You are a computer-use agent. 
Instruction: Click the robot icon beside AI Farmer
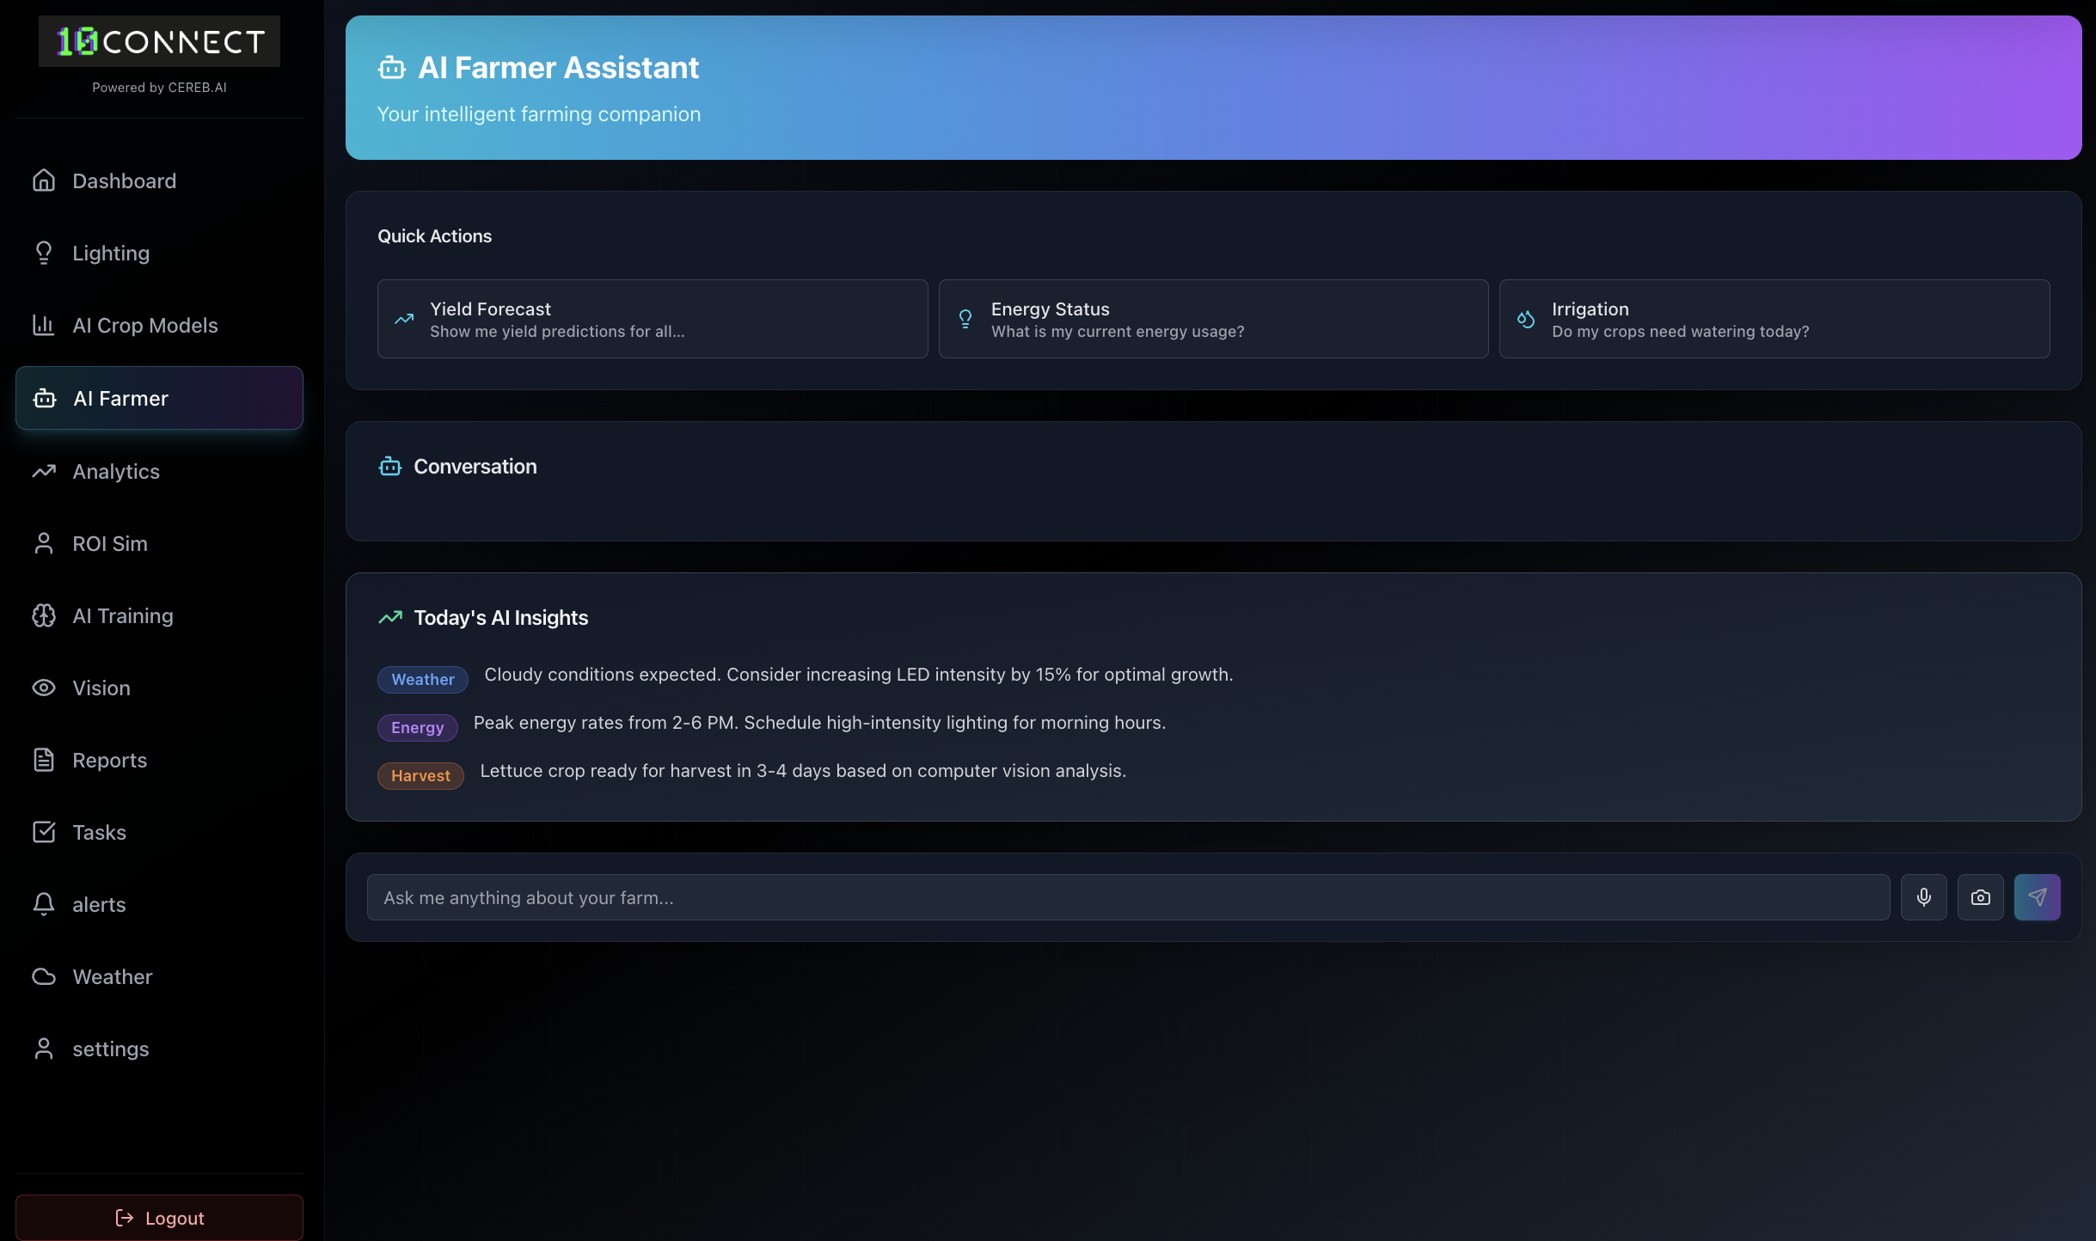(x=44, y=398)
